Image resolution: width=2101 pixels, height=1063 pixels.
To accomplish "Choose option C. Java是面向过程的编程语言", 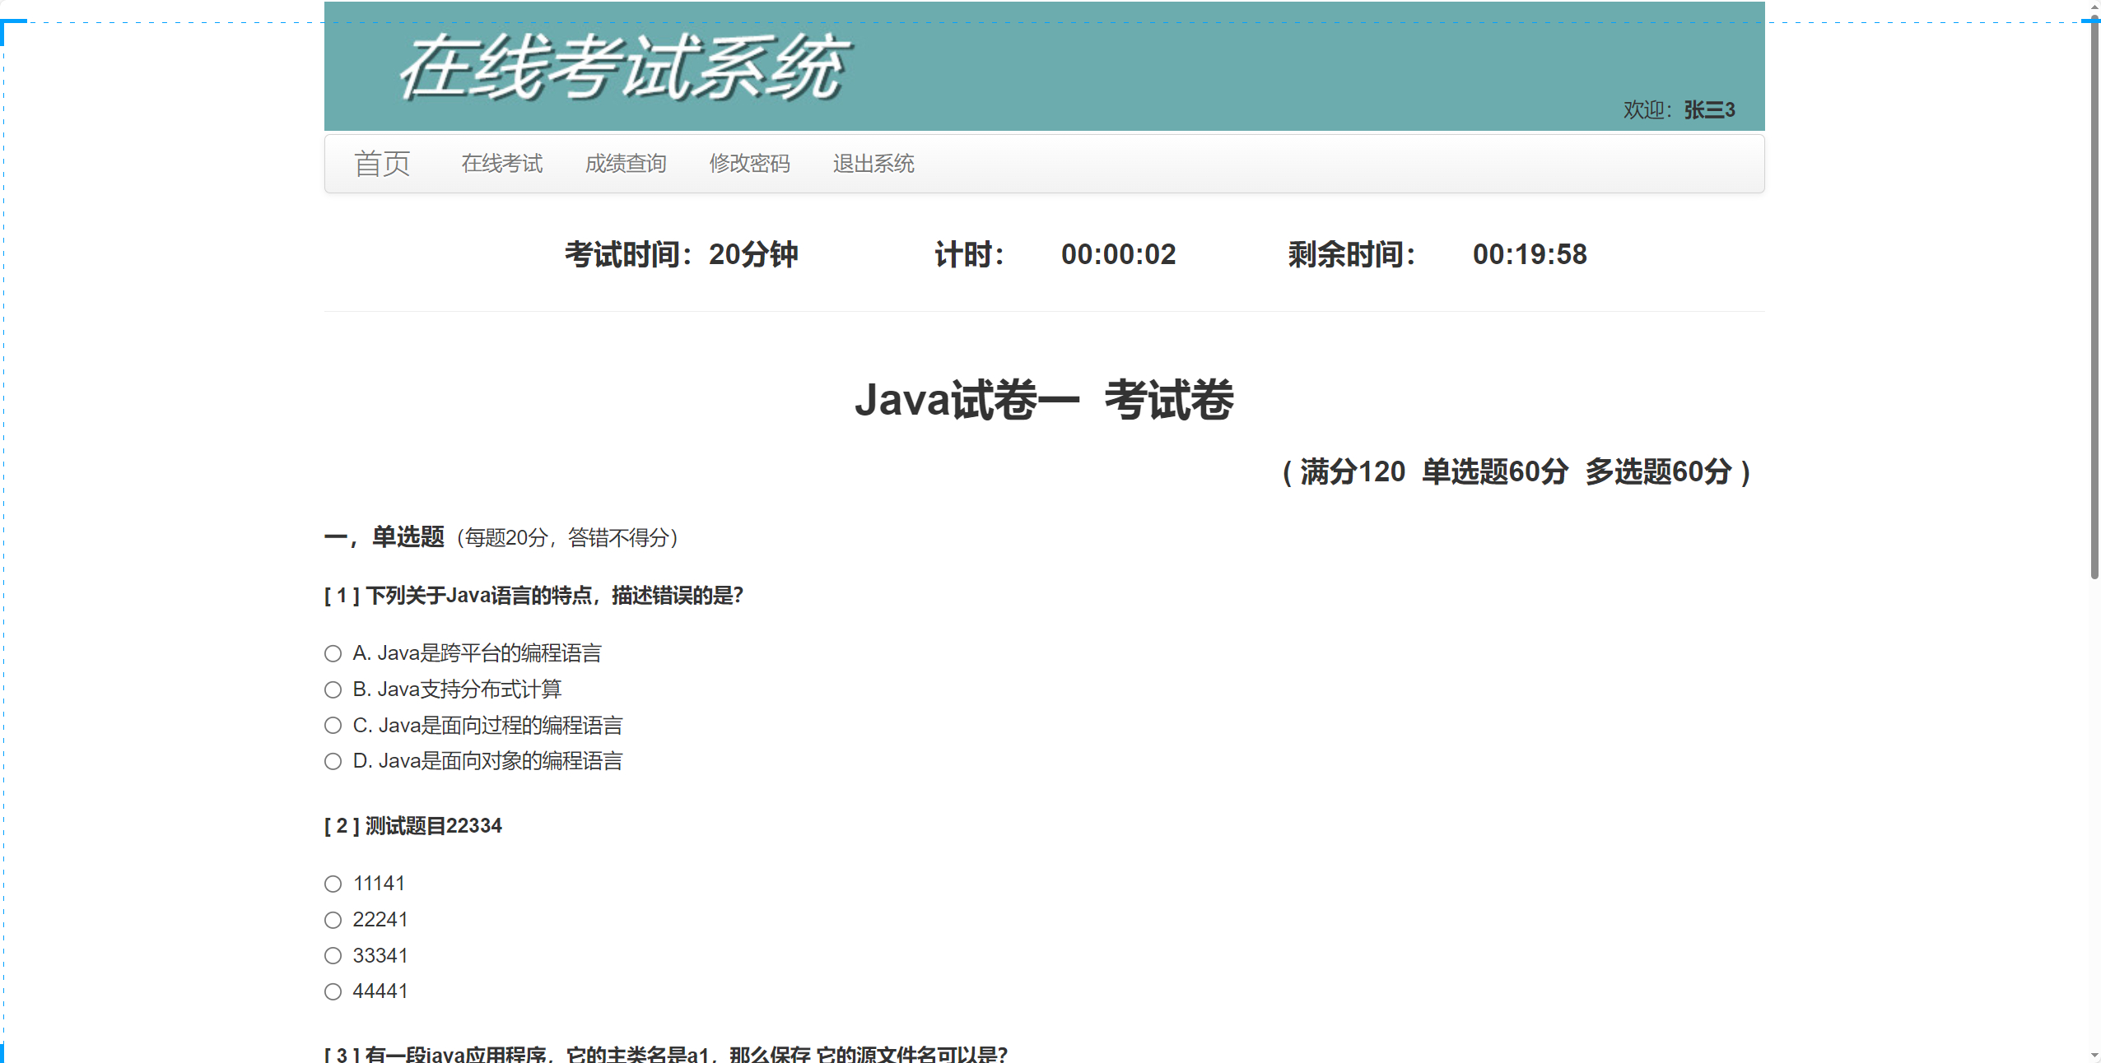I will pos(333,726).
